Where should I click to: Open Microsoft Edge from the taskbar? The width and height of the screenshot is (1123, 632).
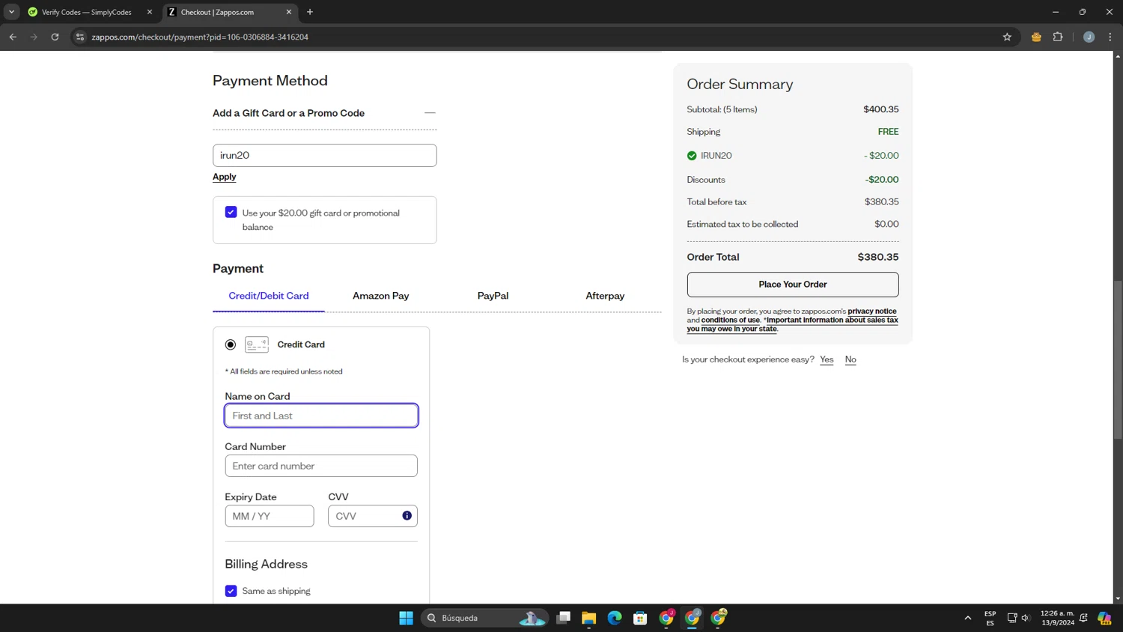615,618
